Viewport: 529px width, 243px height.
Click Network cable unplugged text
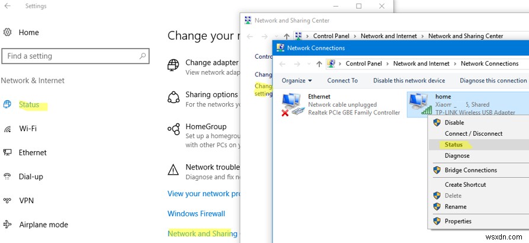[342, 105]
